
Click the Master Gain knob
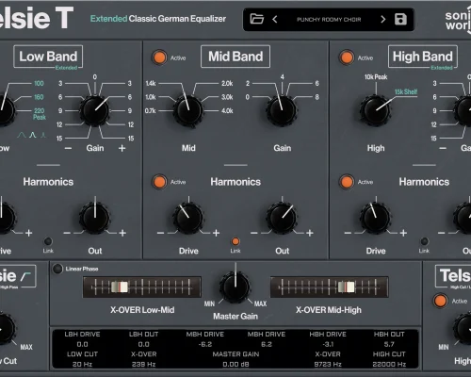[235, 287]
